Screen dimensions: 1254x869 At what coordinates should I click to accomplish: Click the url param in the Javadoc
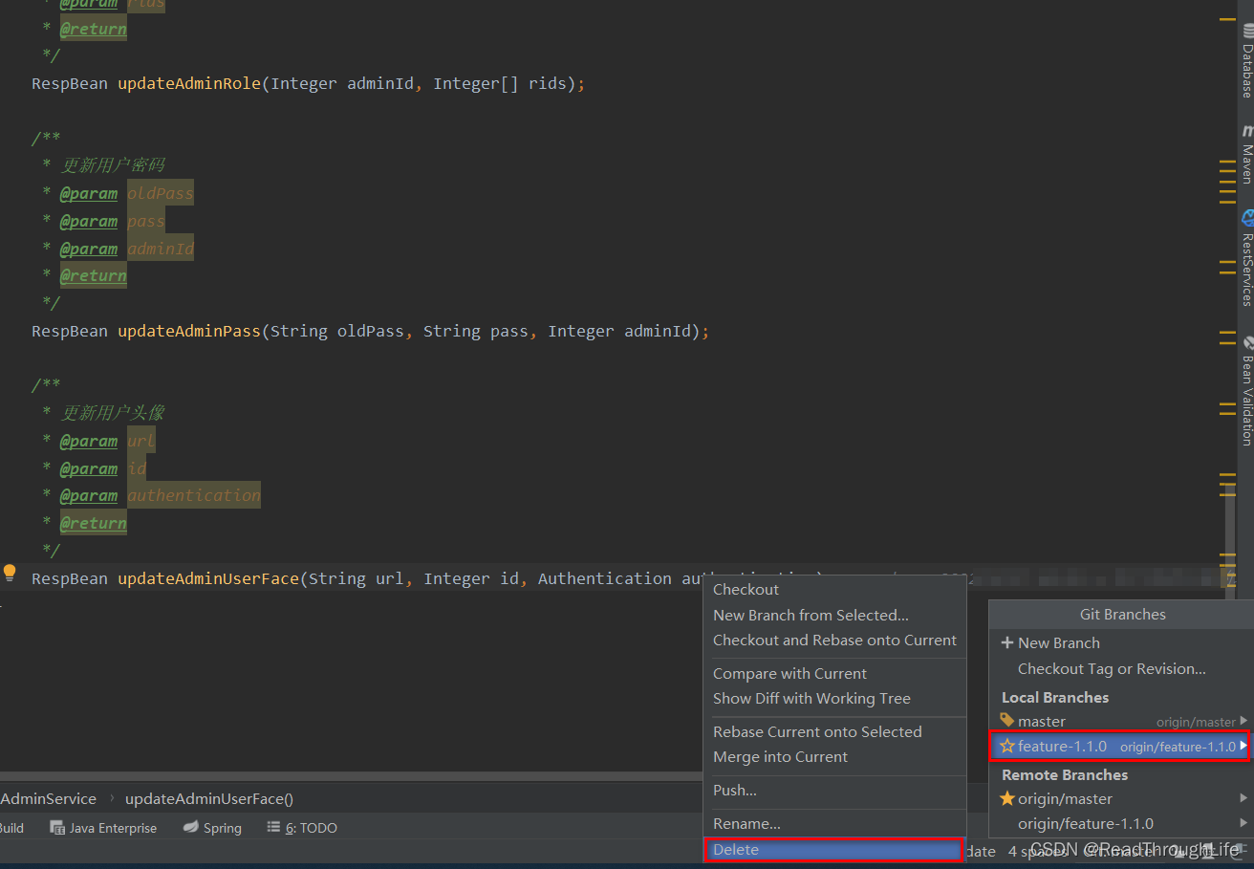point(141,441)
